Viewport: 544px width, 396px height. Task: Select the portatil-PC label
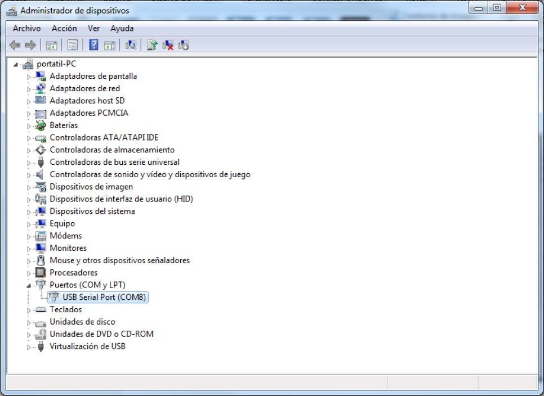[56, 64]
